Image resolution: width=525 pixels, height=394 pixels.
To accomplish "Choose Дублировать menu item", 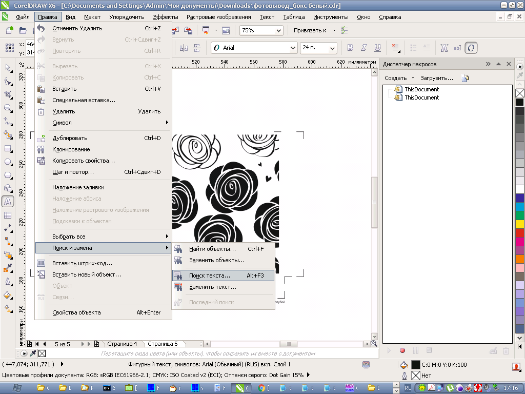I will [x=104, y=138].
